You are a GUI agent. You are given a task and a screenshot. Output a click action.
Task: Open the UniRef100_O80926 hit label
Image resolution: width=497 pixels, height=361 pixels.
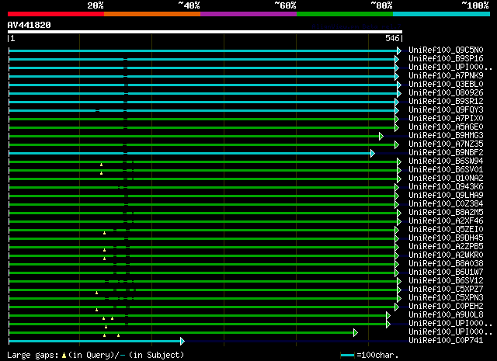tap(446, 93)
